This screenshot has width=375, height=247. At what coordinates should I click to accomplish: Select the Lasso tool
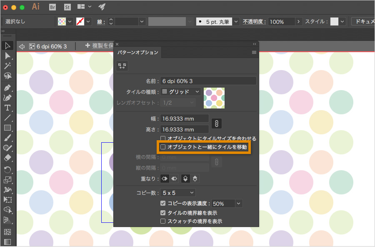(7, 76)
